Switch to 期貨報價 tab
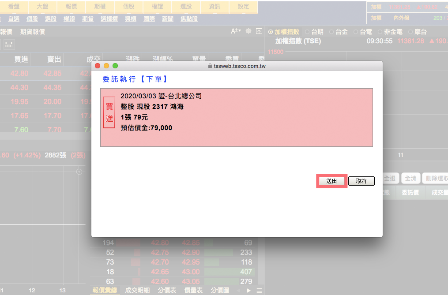This screenshot has height=295, width=448. click(x=33, y=32)
